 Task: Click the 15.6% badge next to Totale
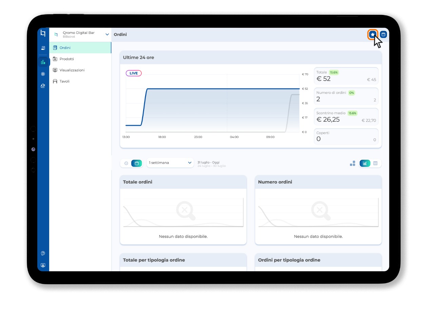(334, 72)
